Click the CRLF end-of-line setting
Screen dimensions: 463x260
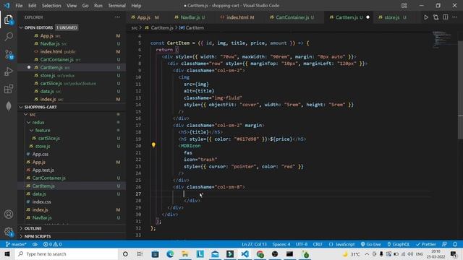(318, 244)
